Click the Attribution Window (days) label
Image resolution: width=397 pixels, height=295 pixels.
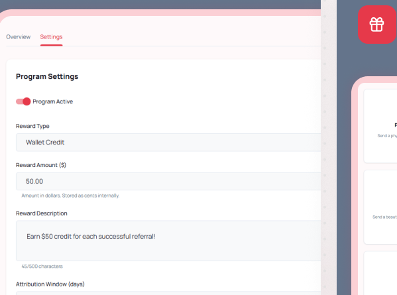click(50, 284)
